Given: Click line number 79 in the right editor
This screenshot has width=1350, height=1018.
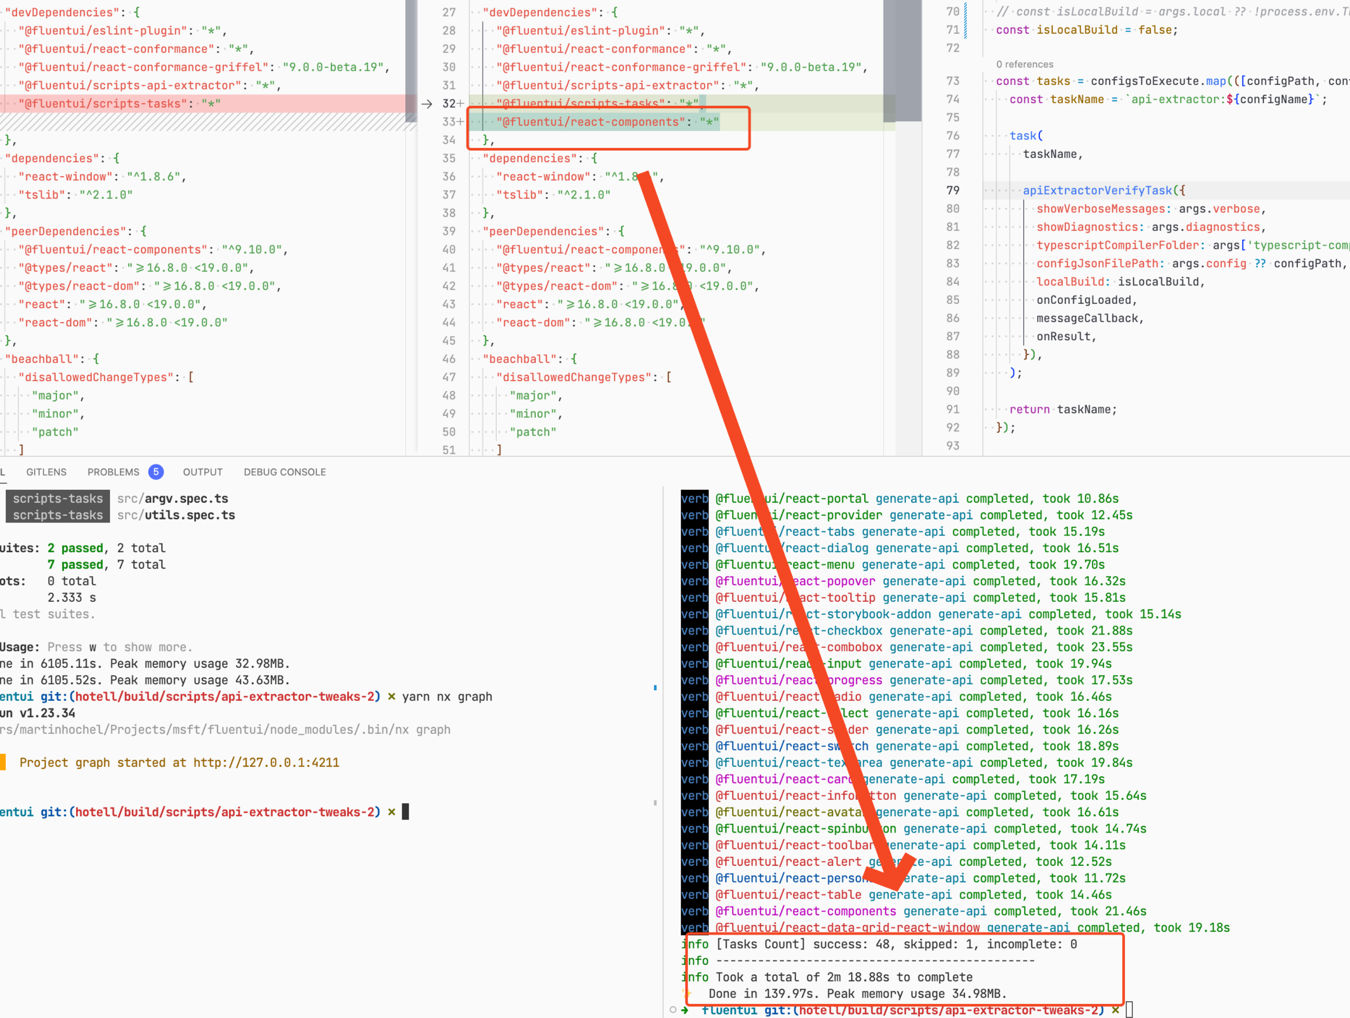Looking at the screenshot, I should (953, 190).
